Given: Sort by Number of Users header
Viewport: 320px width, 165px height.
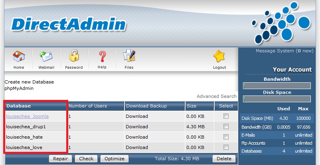Looking at the screenshot, I should pyautogui.click(x=88, y=106).
